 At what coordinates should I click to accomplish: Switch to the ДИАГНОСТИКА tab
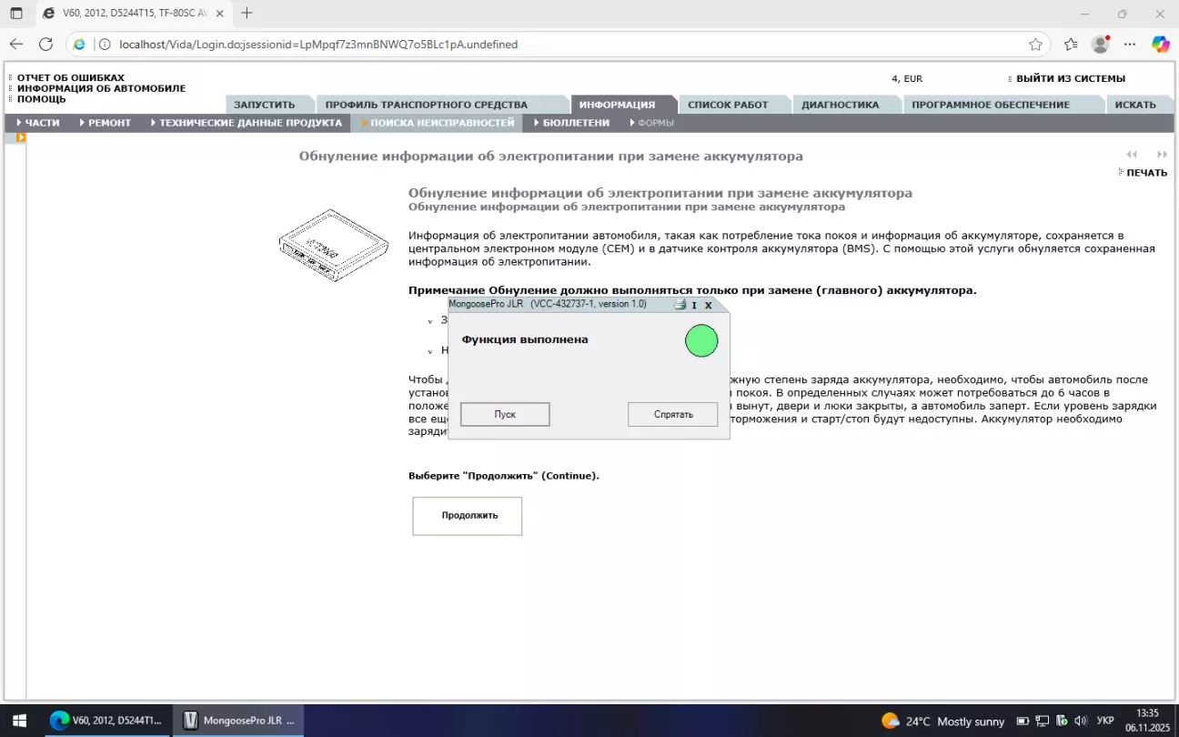tap(840, 105)
